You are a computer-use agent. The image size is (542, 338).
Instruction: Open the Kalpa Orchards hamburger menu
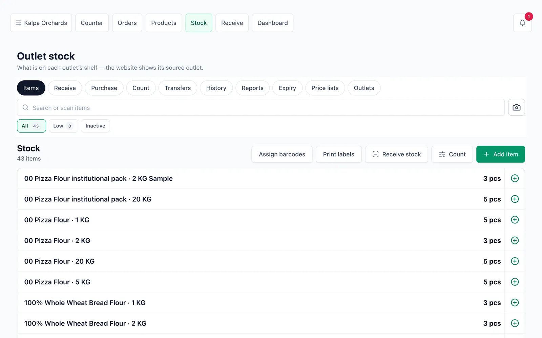(41, 23)
